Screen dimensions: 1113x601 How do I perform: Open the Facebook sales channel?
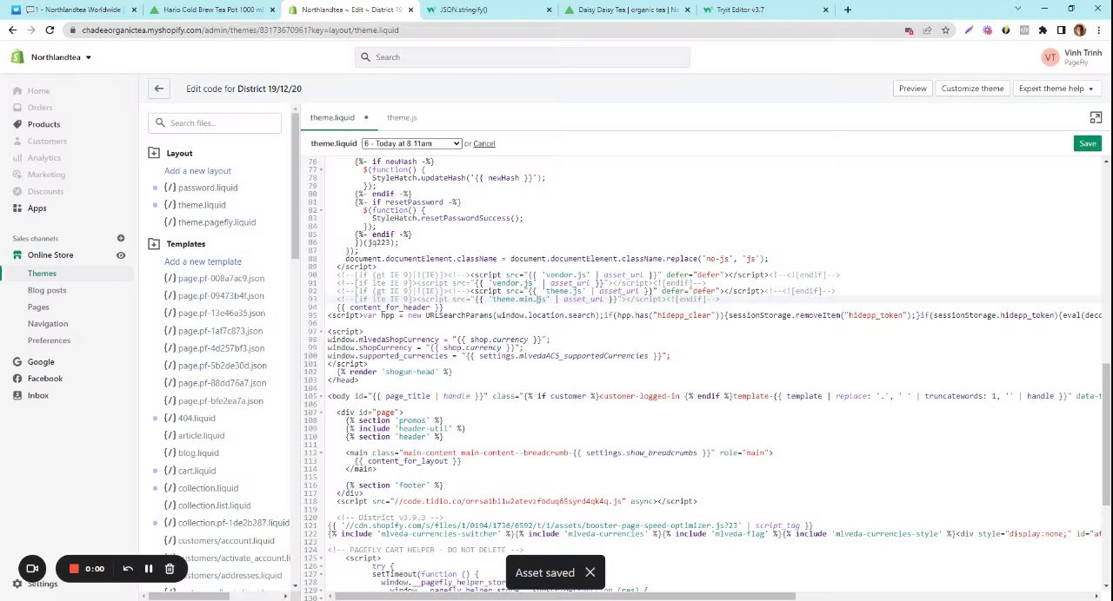click(x=45, y=379)
